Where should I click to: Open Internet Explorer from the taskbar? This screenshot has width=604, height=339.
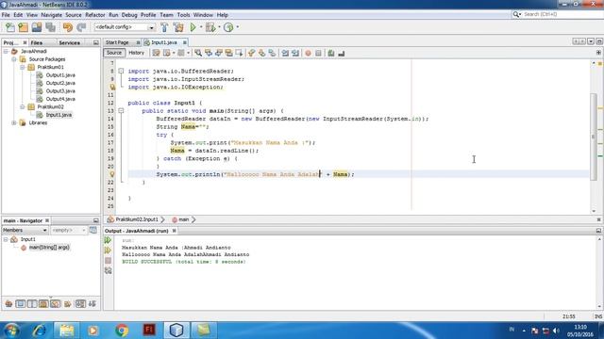point(39,331)
